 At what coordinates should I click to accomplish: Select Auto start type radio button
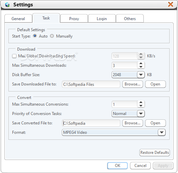point(35,36)
